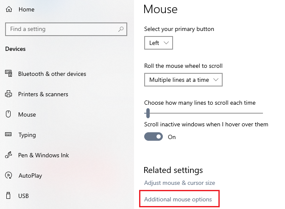Viewport: 285px width, 209px height.
Task: Open Bluetooth & other devices icon
Action: tap(8, 73)
